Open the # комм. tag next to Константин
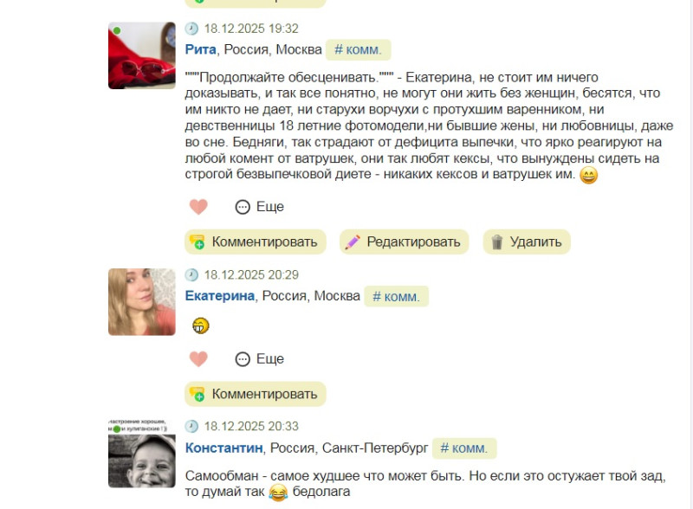The height and width of the screenshot is (509, 693). (x=464, y=448)
